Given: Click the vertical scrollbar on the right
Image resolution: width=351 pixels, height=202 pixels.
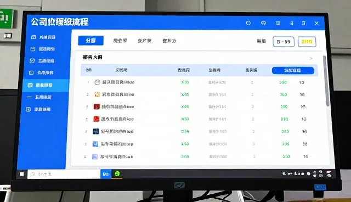Looking at the screenshot, I should (326, 81).
